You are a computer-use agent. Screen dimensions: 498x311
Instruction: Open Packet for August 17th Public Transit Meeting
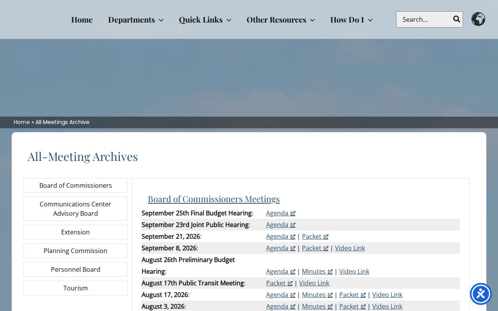[279, 283]
